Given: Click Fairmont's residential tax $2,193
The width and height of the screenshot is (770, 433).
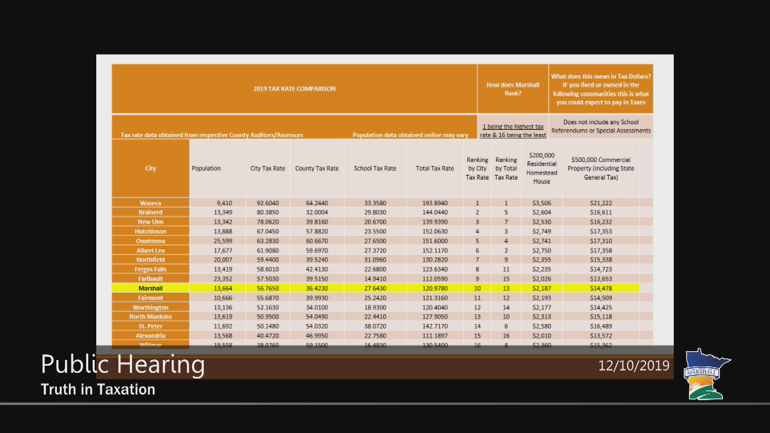Looking at the screenshot, I should click(x=542, y=298).
